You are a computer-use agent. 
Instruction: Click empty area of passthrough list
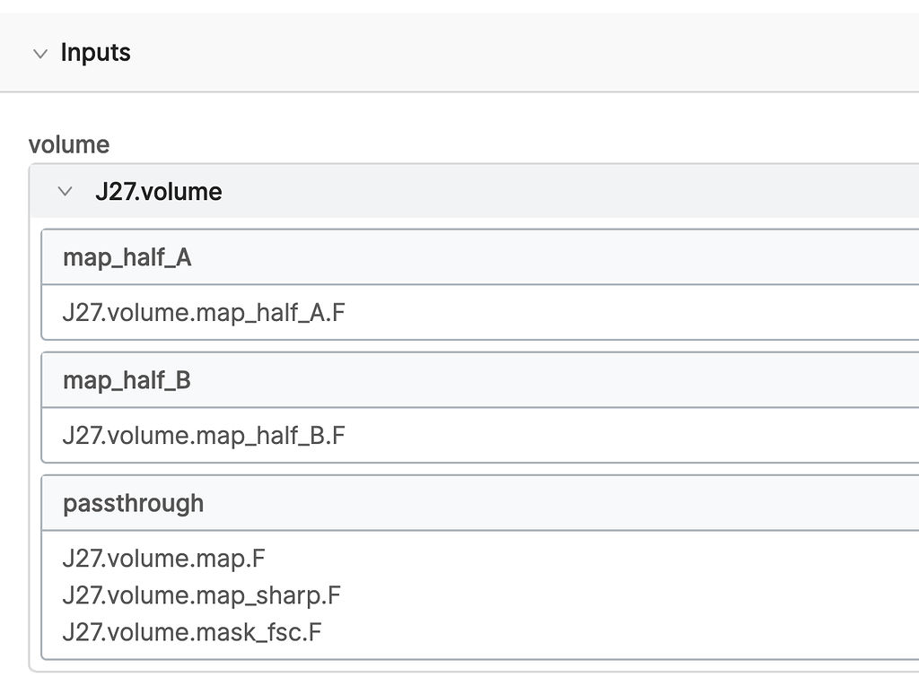(621, 595)
